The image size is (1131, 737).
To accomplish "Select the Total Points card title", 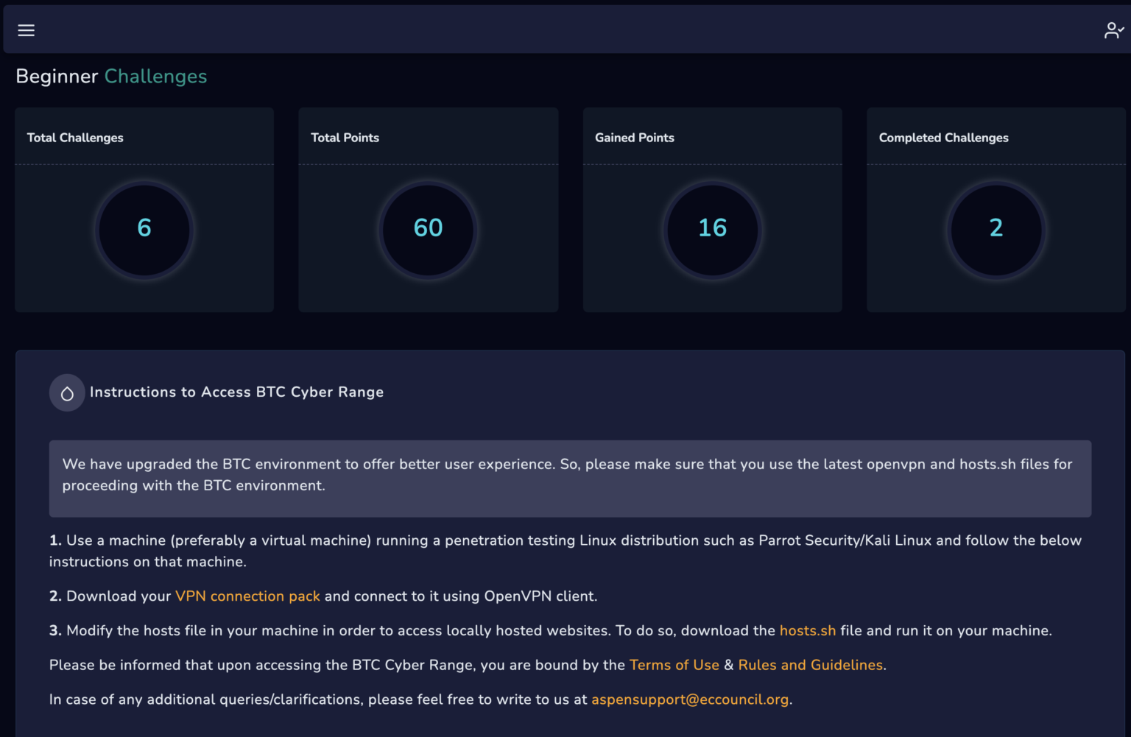I will 345,138.
